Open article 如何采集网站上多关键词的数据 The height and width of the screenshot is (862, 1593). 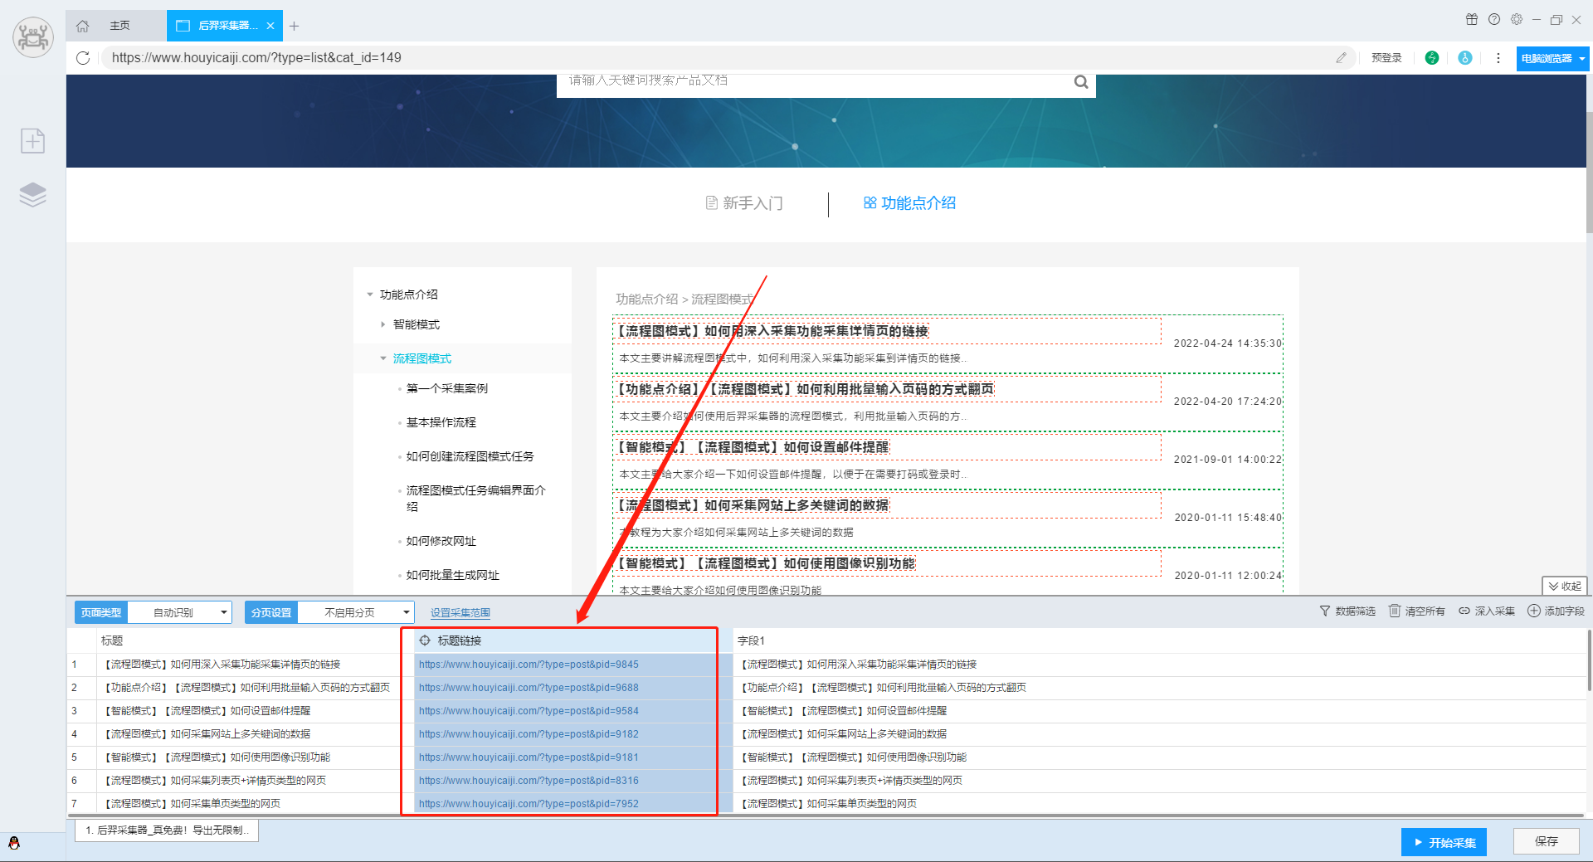752,505
